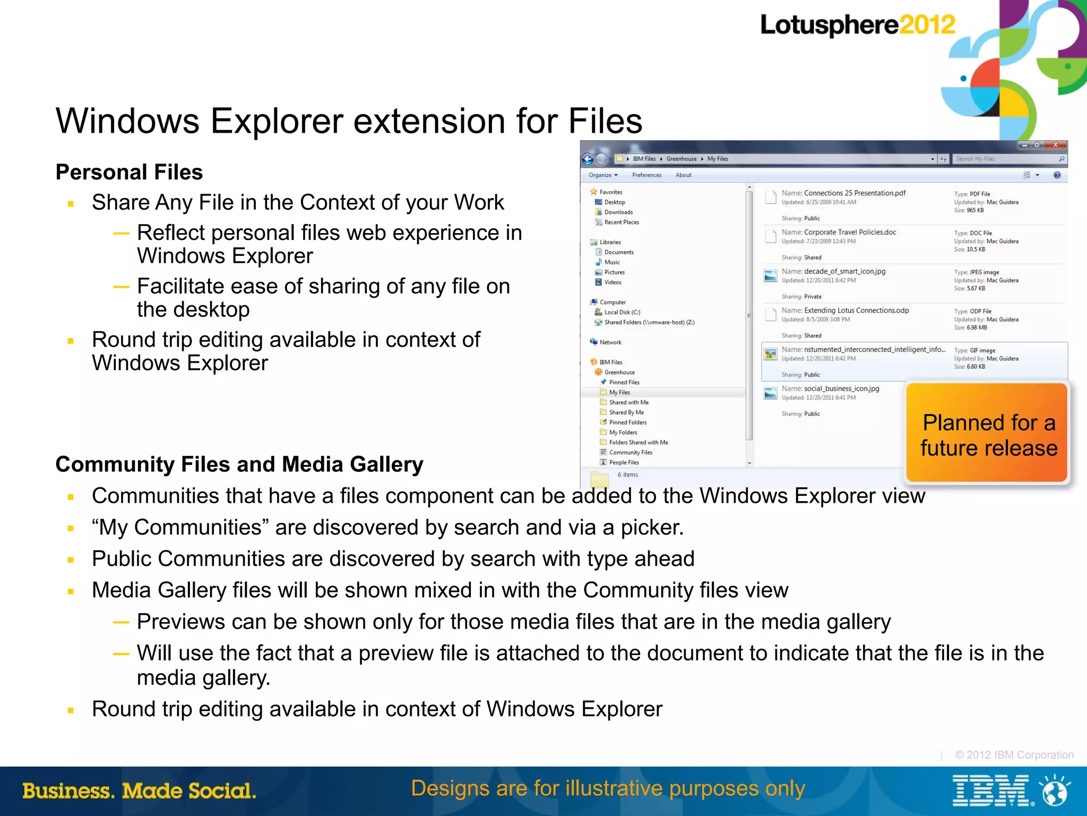The image size is (1087, 816).
Task: Expand the breadcrumb arrow after Greenhouse
Action: (702, 159)
